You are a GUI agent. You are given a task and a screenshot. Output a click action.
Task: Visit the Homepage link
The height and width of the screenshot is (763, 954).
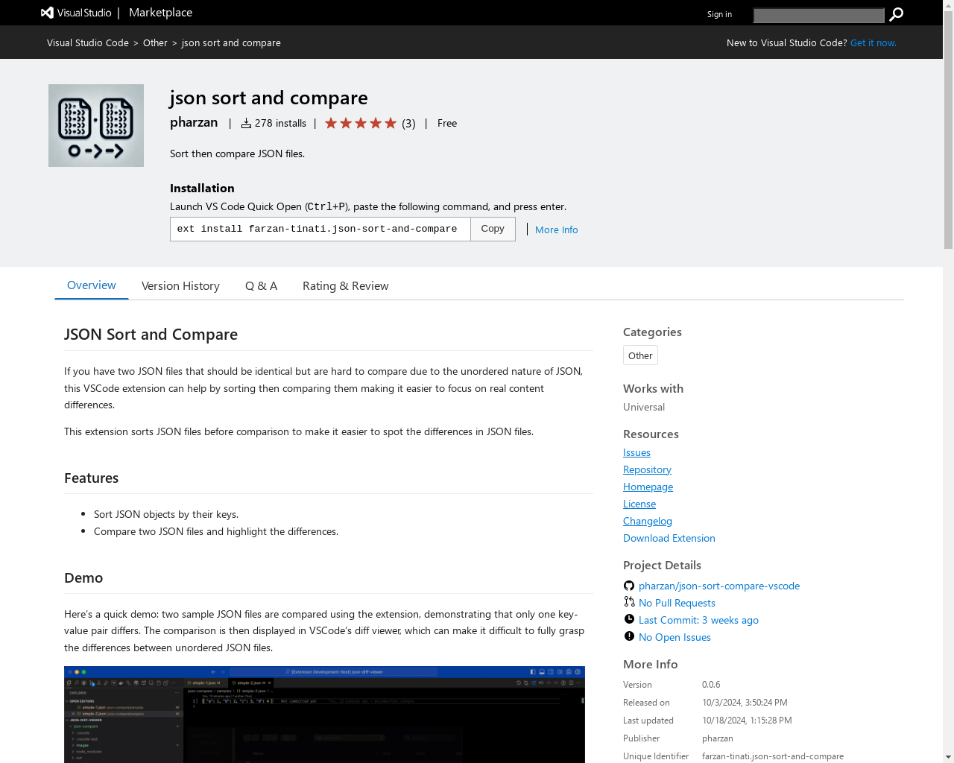[x=648, y=487]
